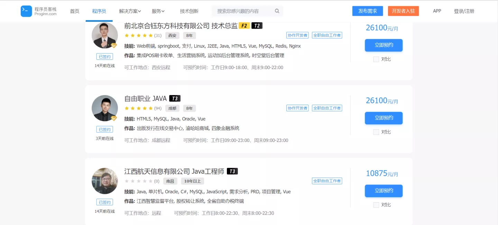Check 对比 box for the 10875元/月 developer
The height and width of the screenshot is (225, 498).
(x=376, y=205)
